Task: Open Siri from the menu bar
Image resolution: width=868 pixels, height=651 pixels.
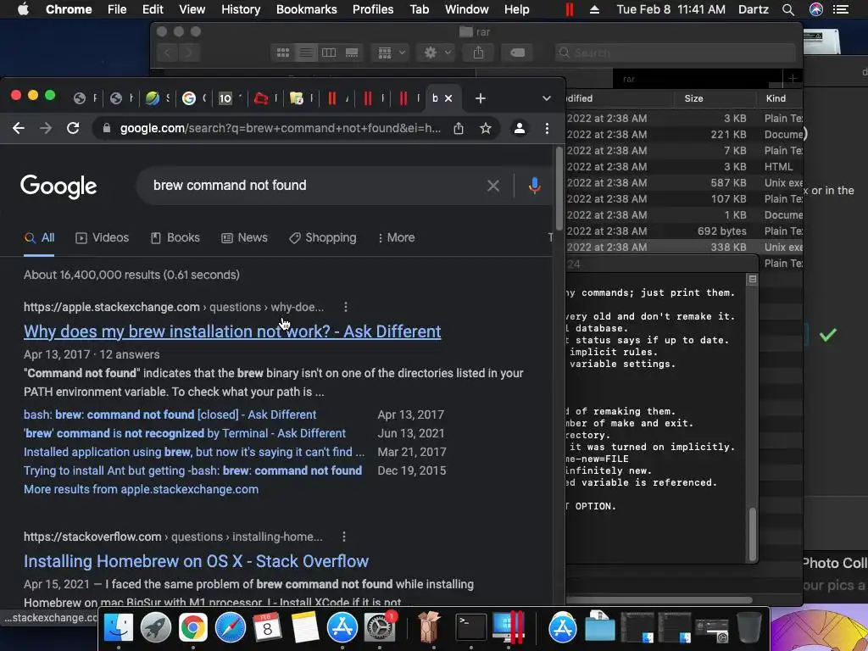Action: [816, 9]
